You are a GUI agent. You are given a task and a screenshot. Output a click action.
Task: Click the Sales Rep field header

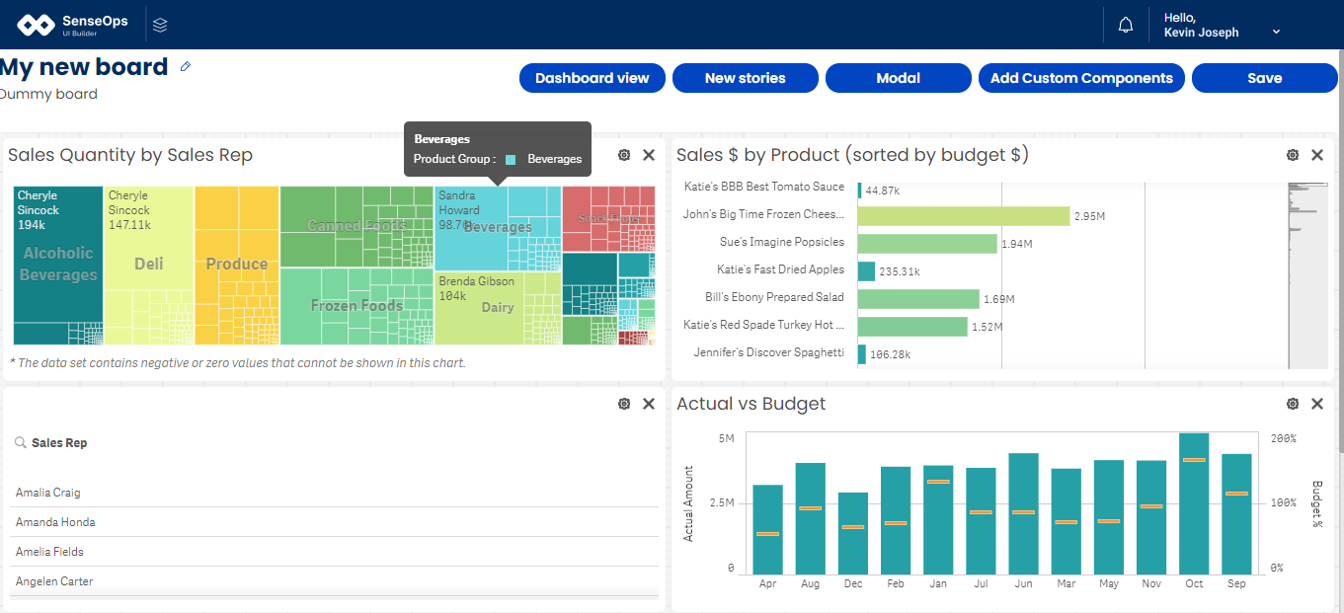(59, 443)
